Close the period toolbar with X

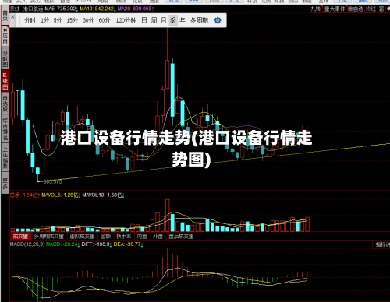coord(12,16)
